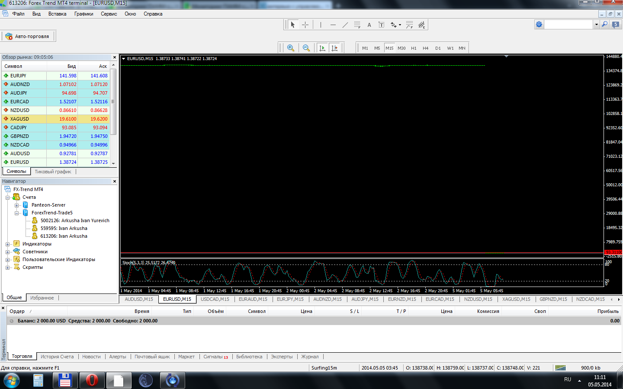Open the Вставка menu
This screenshot has width=623, height=389.
click(x=57, y=14)
